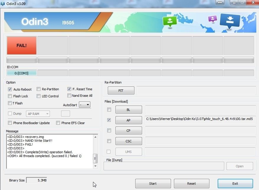Click the green download icon in banner
This screenshot has width=259, height=190.
[170, 22]
